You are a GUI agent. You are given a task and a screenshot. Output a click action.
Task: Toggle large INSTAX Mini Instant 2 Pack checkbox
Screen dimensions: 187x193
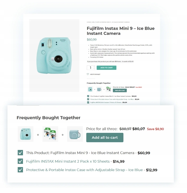click(20, 161)
